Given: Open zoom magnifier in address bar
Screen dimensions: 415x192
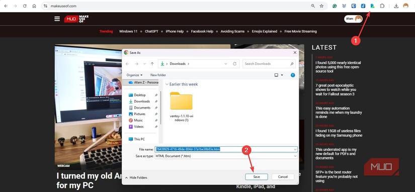Looking at the screenshot, I should tap(313, 6).
